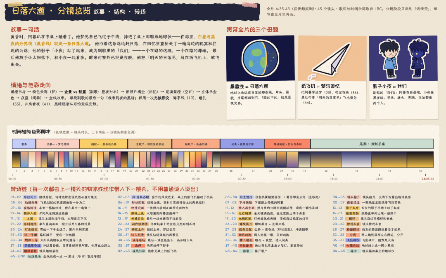Click the 前景遮挡 transition tag
The height and width of the screenshot is (278, 446).
click(246, 197)
